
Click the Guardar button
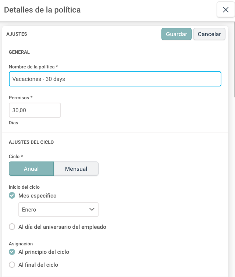(x=177, y=34)
